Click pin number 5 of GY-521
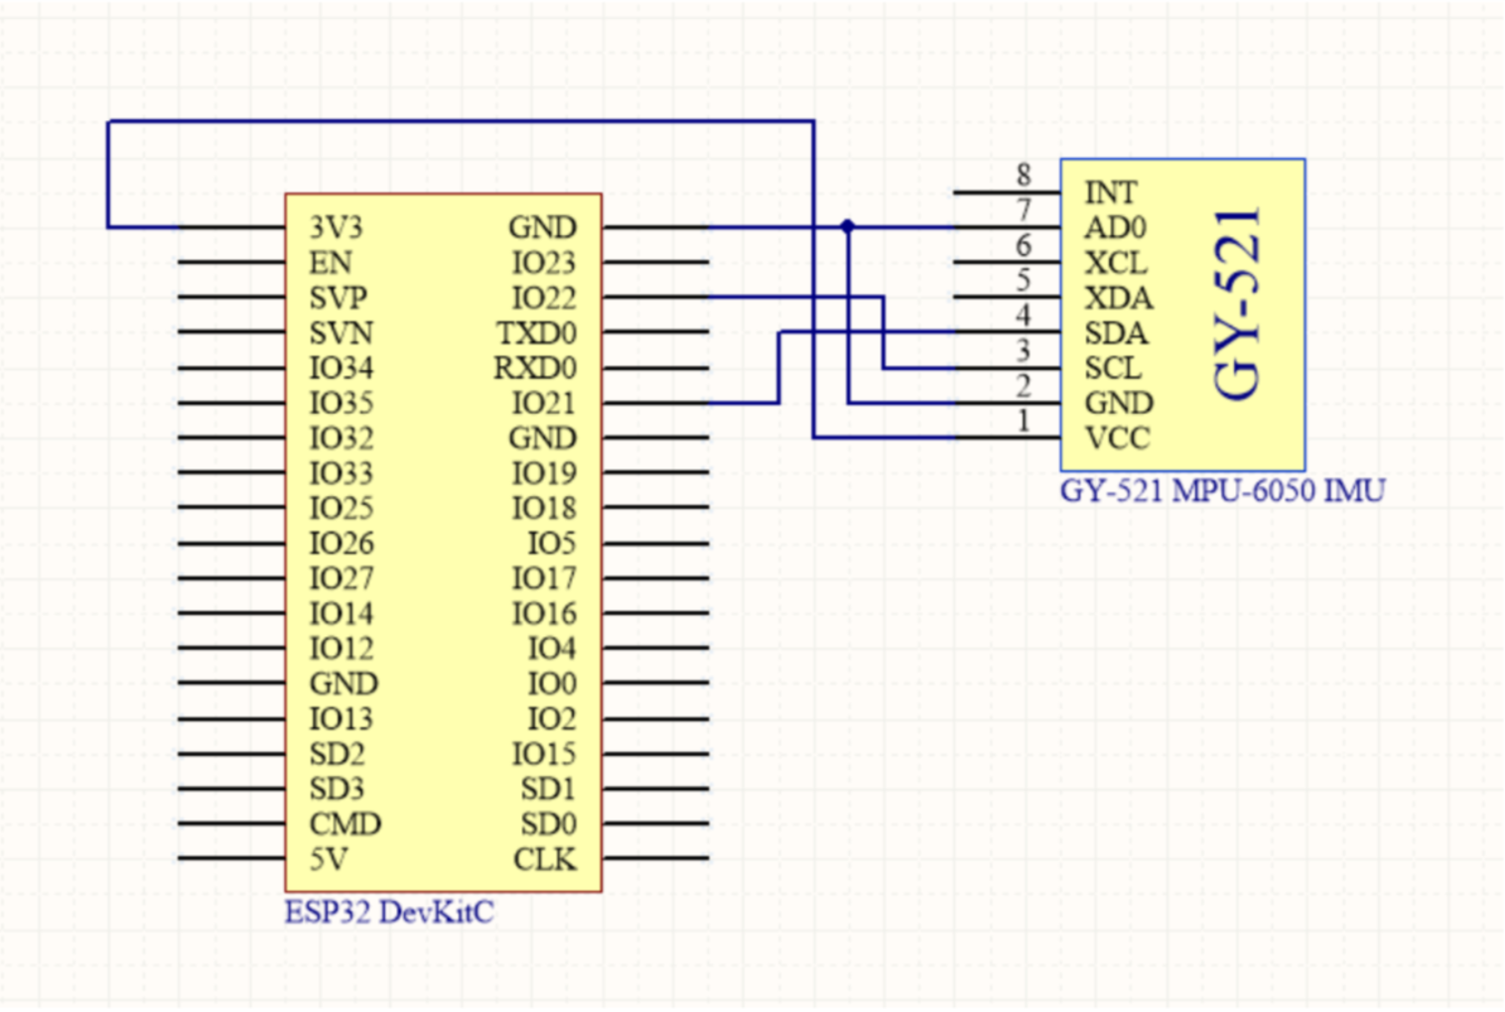The width and height of the screenshot is (1505, 1012). (x=1024, y=280)
